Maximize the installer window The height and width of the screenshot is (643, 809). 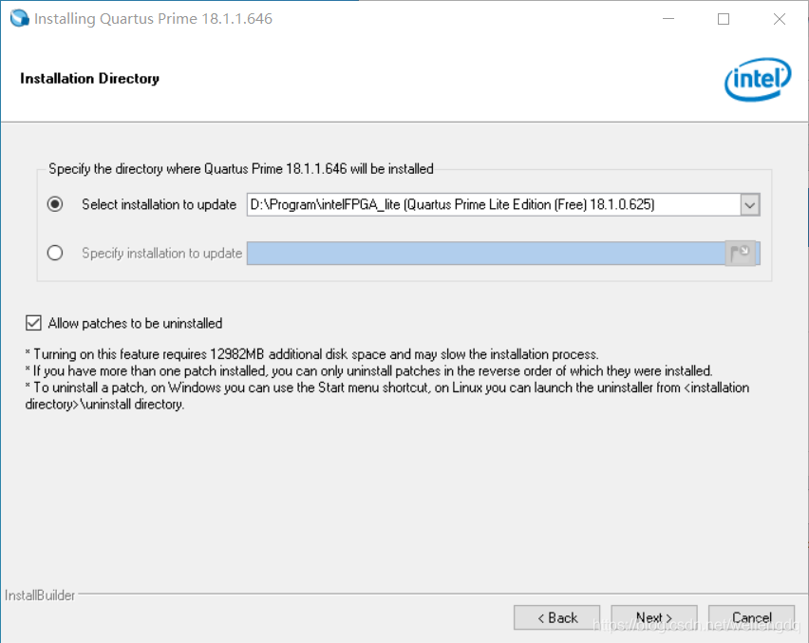pos(724,19)
